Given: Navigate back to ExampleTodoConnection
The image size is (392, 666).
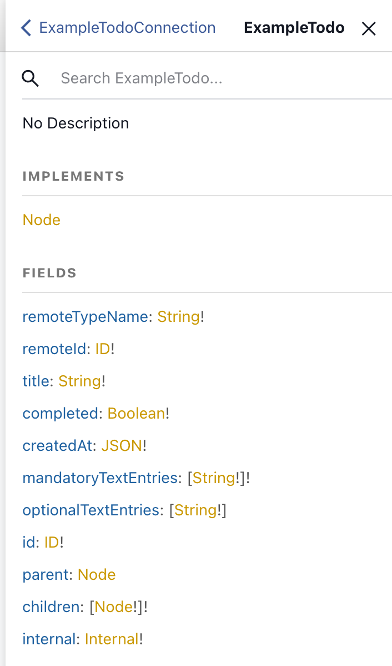Looking at the screenshot, I should point(127,27).
